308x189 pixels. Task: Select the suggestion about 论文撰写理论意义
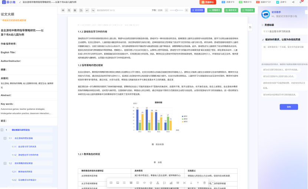281,70
